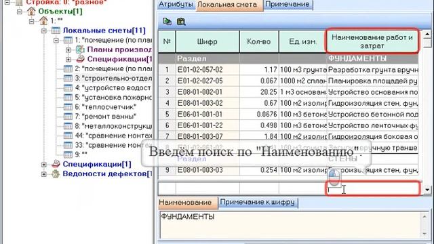Collapse Локальные сметы[11] node
Image resolution: width=434 pixels, height=244 pixels.
pos(44,30)
